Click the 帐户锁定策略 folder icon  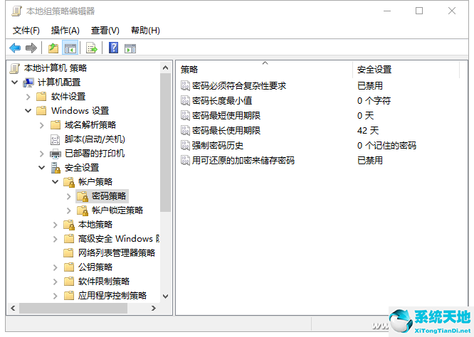point(83,210)
